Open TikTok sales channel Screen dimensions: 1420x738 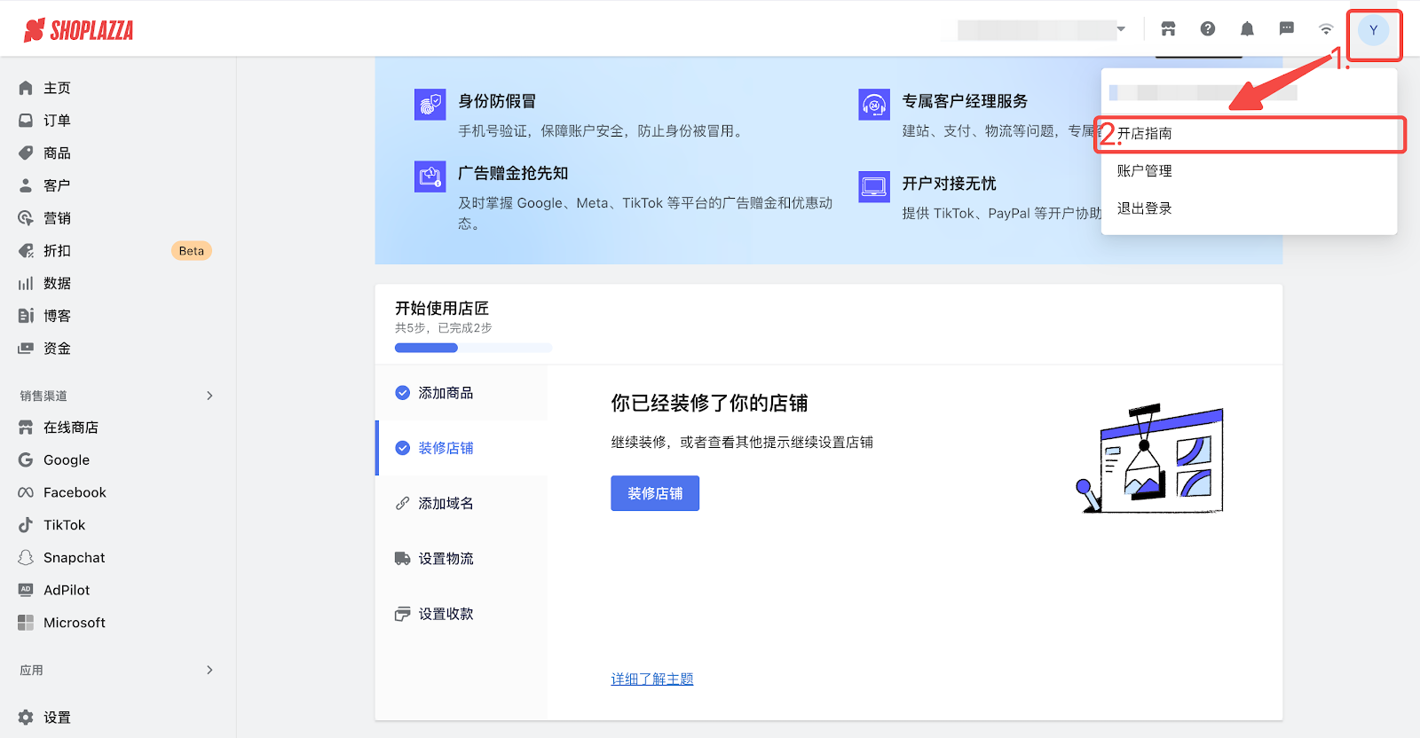64,525
